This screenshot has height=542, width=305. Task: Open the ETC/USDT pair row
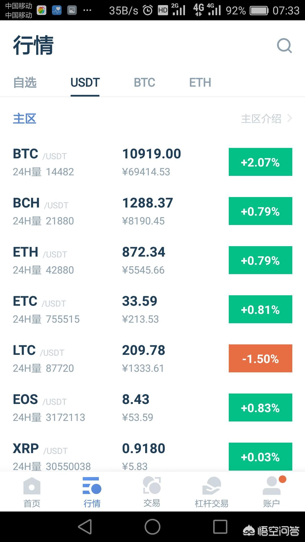pyautogui.click(x=152, y=309)
